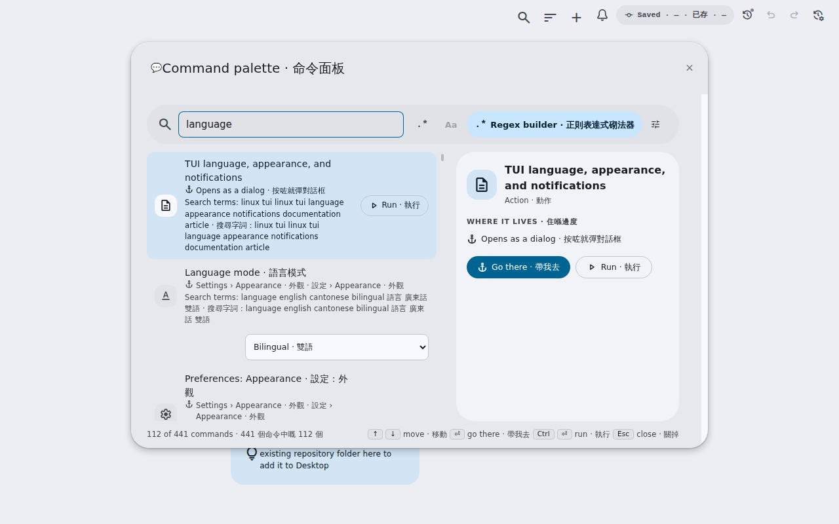Screen dimensions: 839x524
Task: Click the plus add icon in top toolbar
Action: pyautogui.click(x=576, y=18)
